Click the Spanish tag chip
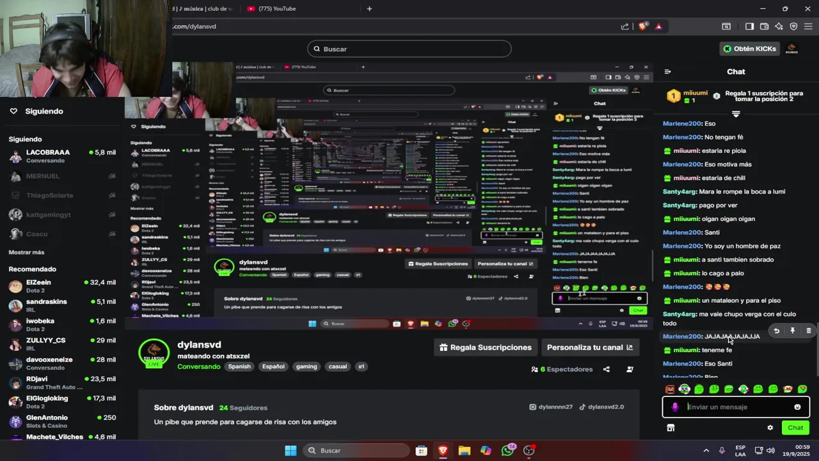Screen dimensions: 819x461 239,367
